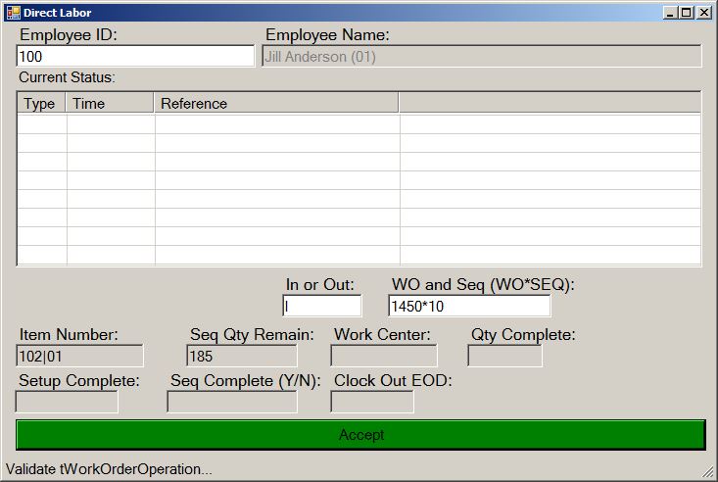Close the Direct Labor window

coord(704,13)
